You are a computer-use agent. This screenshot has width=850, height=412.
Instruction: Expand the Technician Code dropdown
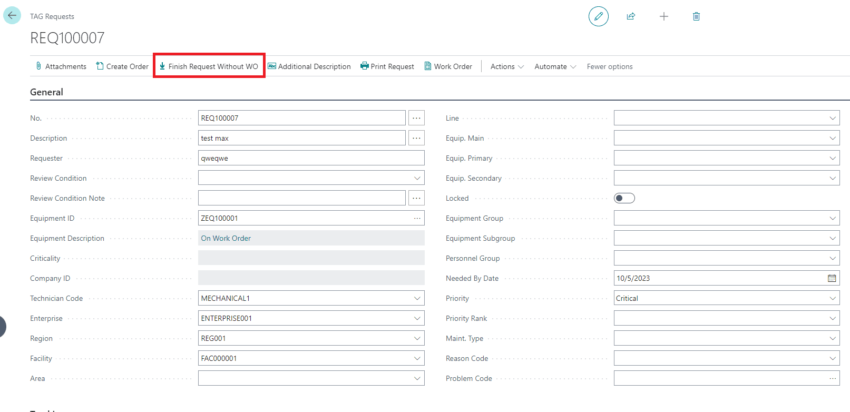click(417, 298)
